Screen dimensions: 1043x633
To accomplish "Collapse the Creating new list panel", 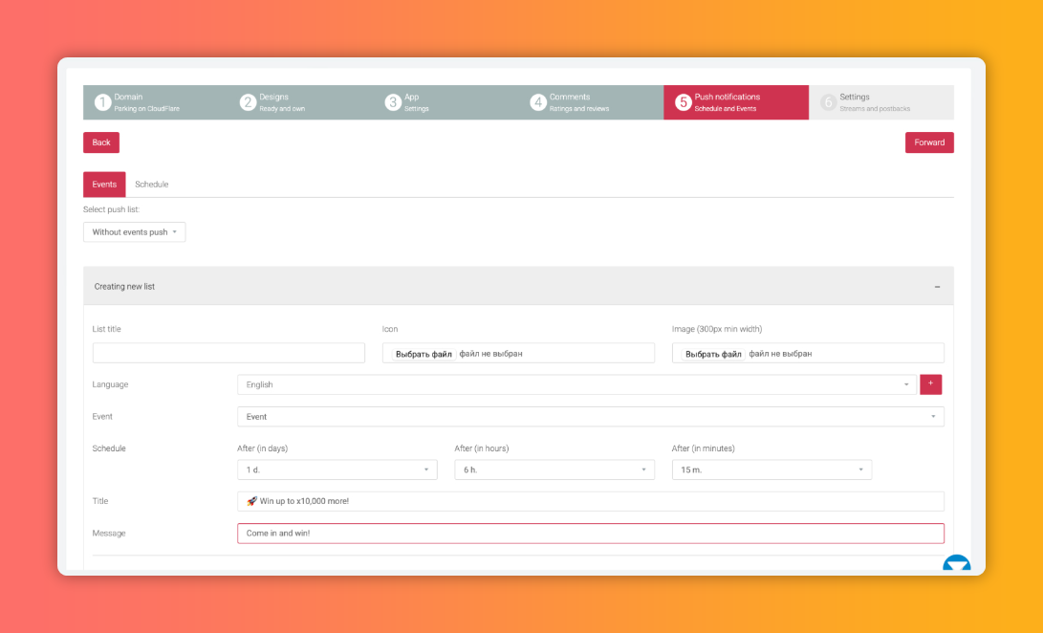I will pyautogui.click(x=937, y=286).
